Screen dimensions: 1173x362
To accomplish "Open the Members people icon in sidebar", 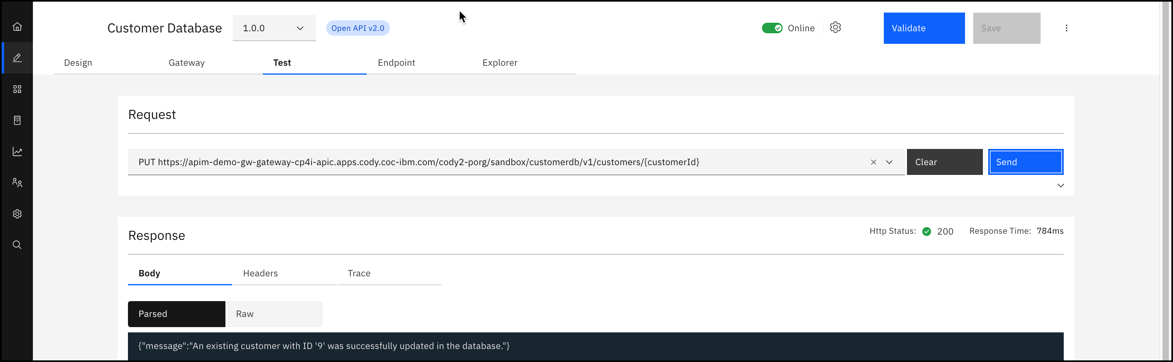I will pos(17,183).
